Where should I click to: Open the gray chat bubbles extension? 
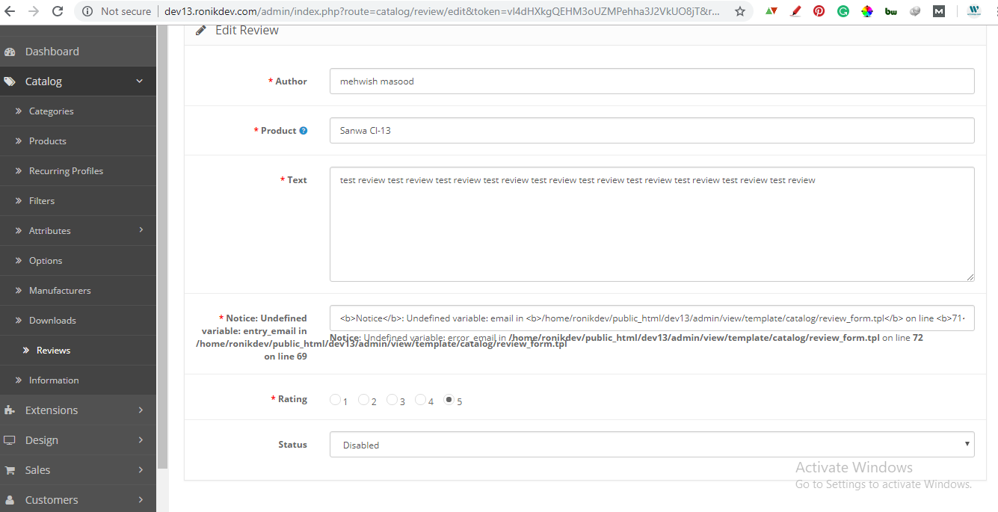click(915, 11)
